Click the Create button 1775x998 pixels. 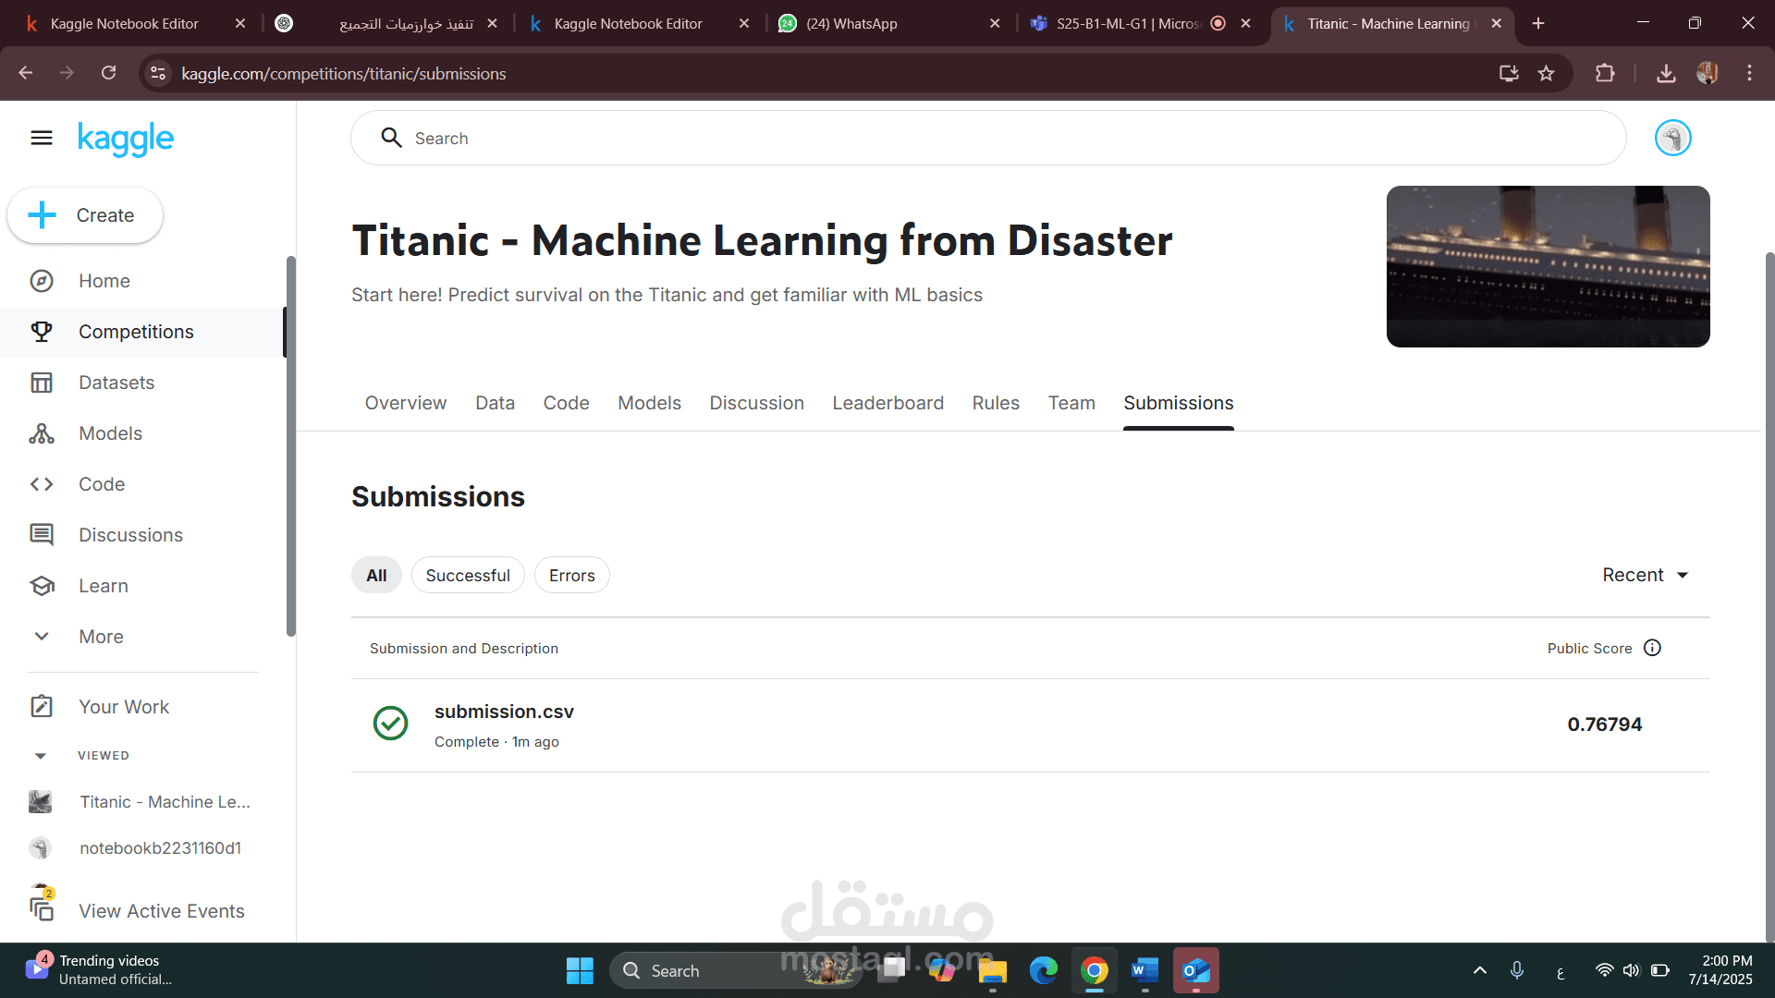point(85,215)
